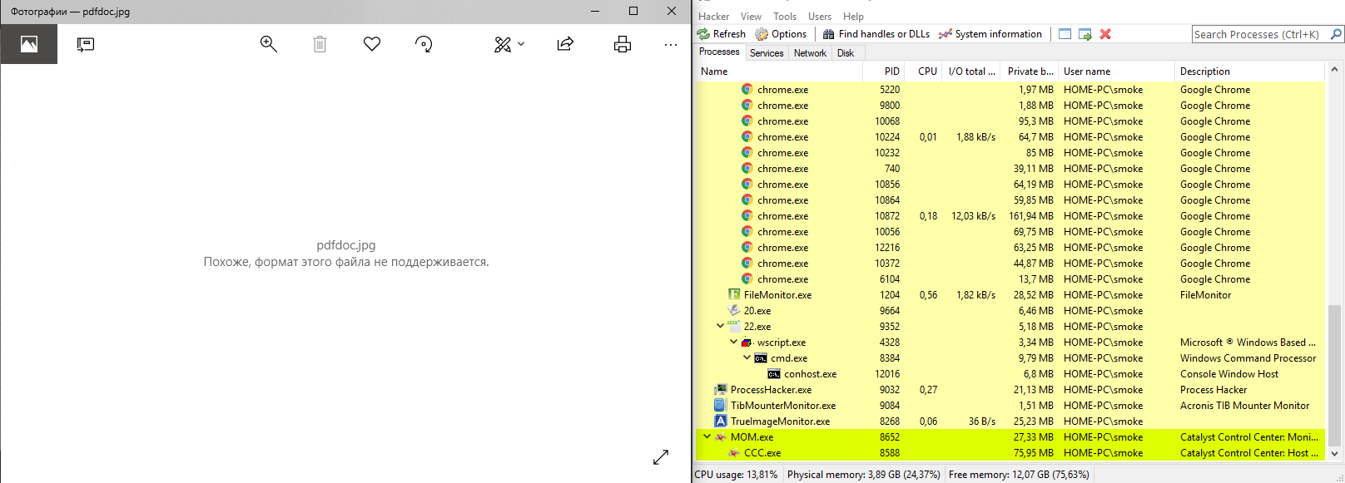This screenshot has width=1345, height=483.
Task: Toggle fullscreen with the diagonal arrows icon
Action: click(x=661, y=457)
